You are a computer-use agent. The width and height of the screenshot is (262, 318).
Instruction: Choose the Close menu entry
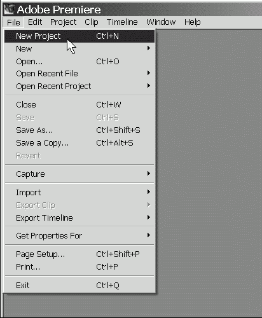[79, 105]
